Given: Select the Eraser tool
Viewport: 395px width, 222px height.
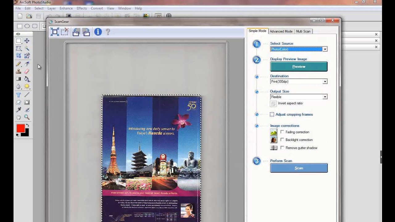Looking at the screenshot, I should [x=27, y=71].
